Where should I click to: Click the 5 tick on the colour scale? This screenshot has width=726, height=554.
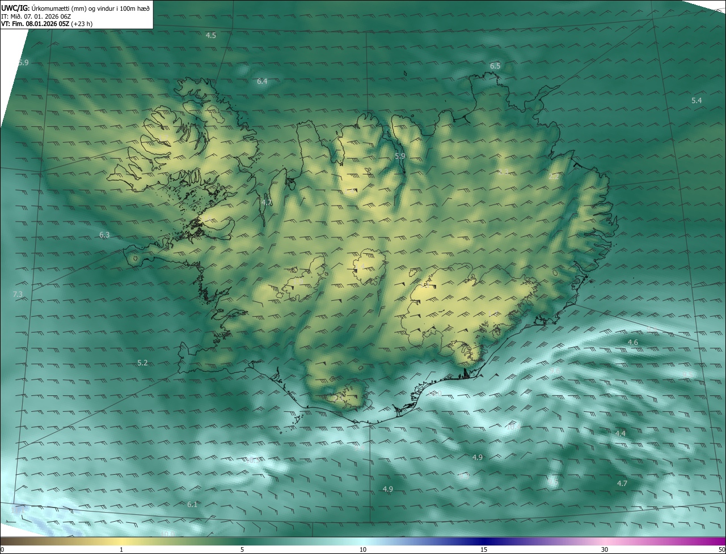(242, 549)
